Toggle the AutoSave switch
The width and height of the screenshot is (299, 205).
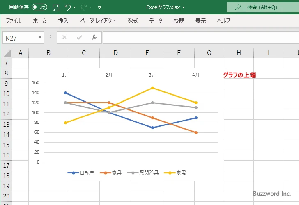(39, 7)
